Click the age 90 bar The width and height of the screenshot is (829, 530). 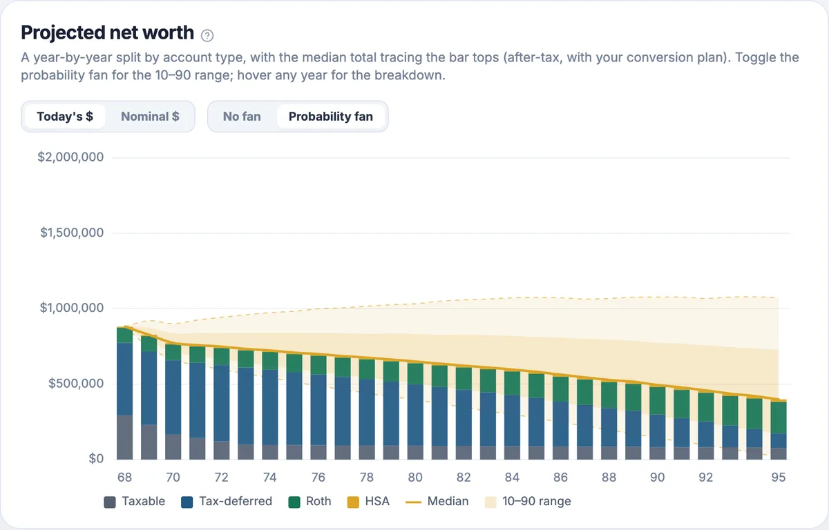658,423
